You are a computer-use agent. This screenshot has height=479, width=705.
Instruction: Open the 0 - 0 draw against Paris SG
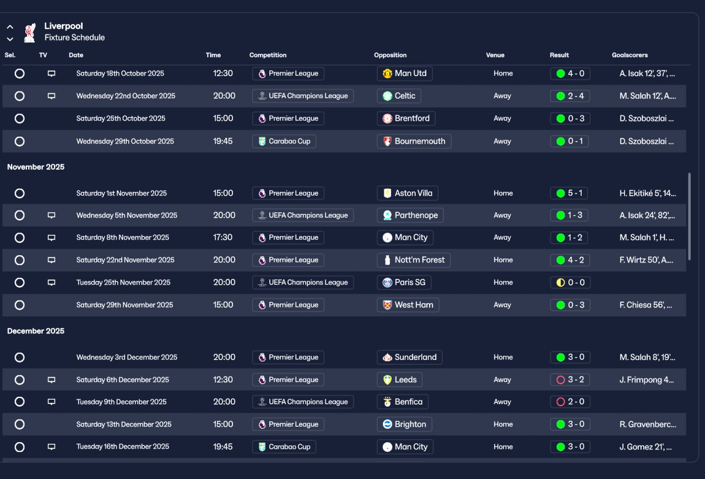click(x=570, y=282)
